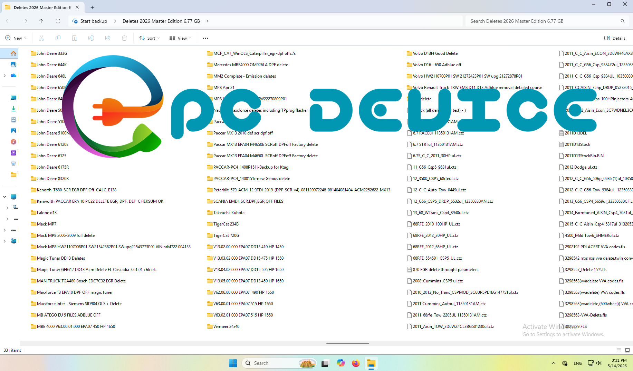Add a new File Explorer tab
Viewport: 633px width, 371px height.
coord(92,7)
